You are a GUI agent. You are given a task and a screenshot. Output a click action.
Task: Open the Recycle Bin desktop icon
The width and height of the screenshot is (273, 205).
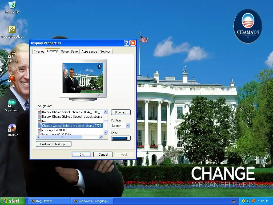click(12, 7)
